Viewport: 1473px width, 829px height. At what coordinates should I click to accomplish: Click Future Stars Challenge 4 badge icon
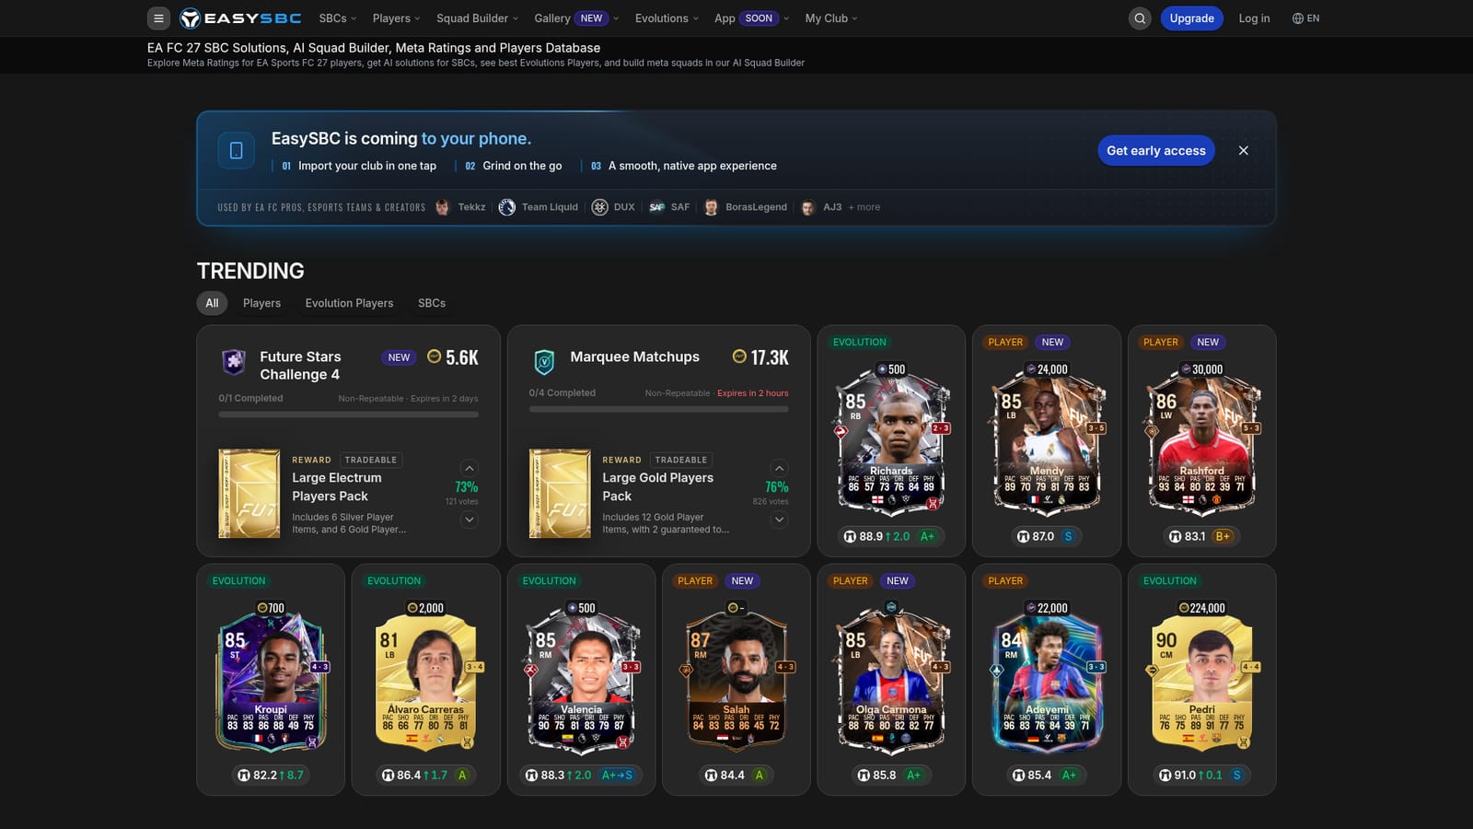234,361
